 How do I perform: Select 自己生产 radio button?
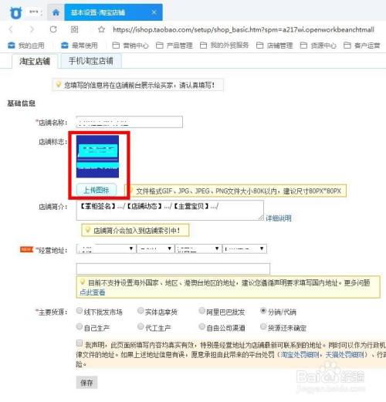tap(80, 326)
